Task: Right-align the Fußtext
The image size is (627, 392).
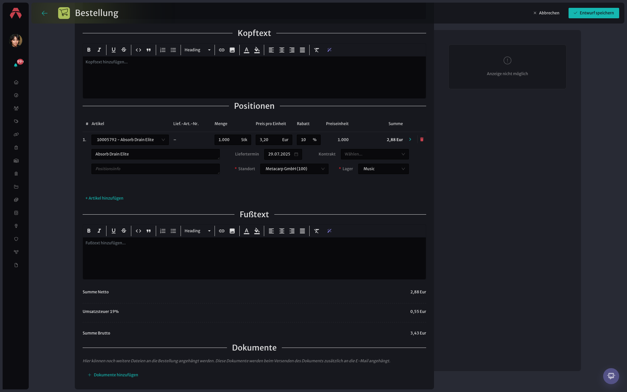Action: (x=292, y=231)
